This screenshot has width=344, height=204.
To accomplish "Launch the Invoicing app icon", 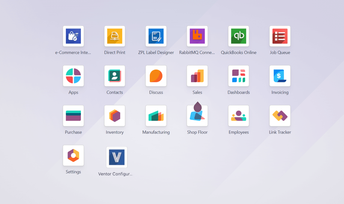I will (x=280, y=76).
